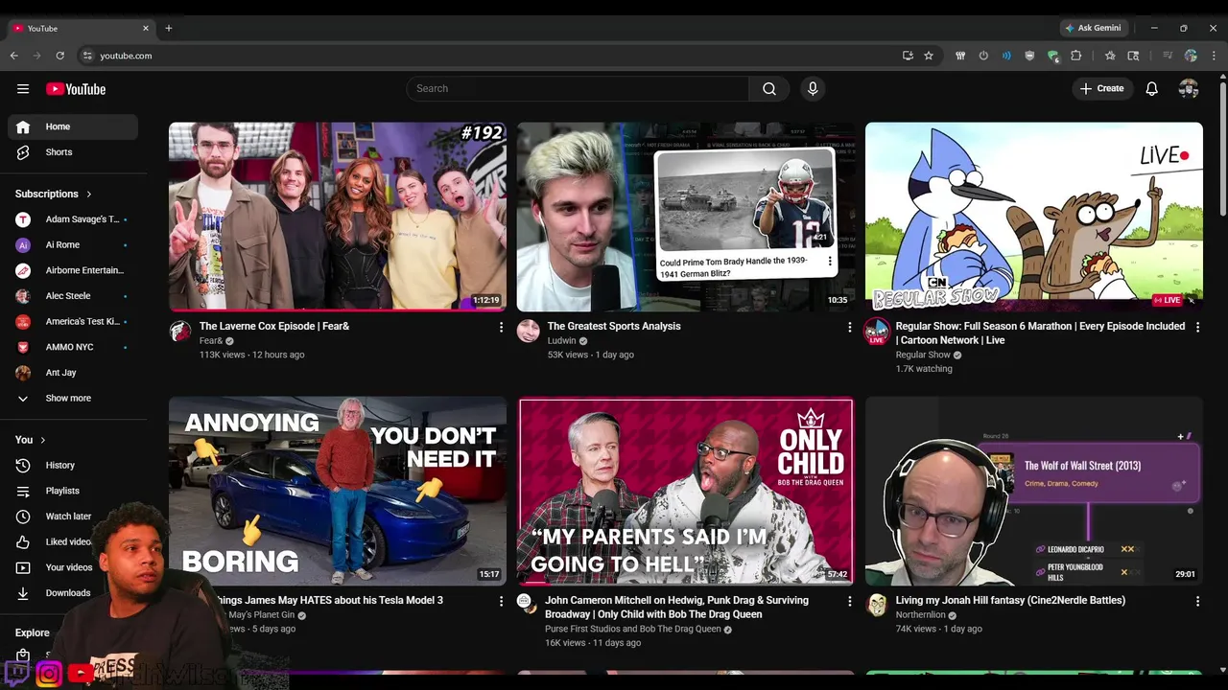Image resolution: width=1228 pixels, height=690 pixels.
Task: Open Playlists in the sidebar
Action: tap(73, 491)
